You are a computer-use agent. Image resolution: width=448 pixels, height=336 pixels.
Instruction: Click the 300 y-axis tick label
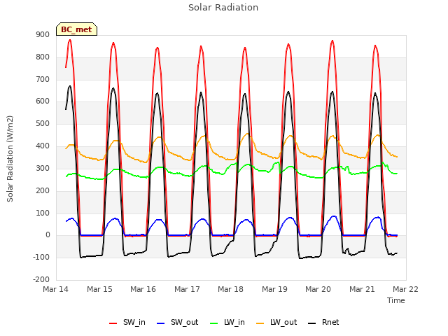point(43,168)
